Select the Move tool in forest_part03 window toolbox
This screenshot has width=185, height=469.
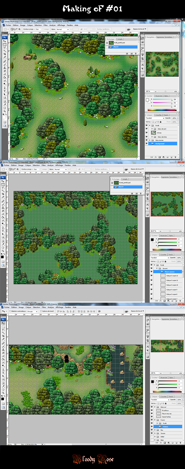click(x=3, y=181)
